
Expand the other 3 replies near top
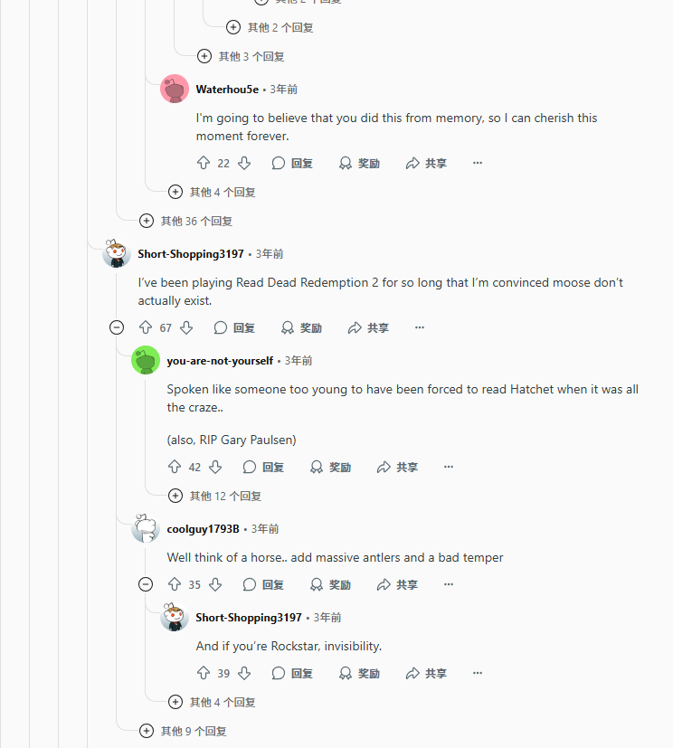pos(242,57)
